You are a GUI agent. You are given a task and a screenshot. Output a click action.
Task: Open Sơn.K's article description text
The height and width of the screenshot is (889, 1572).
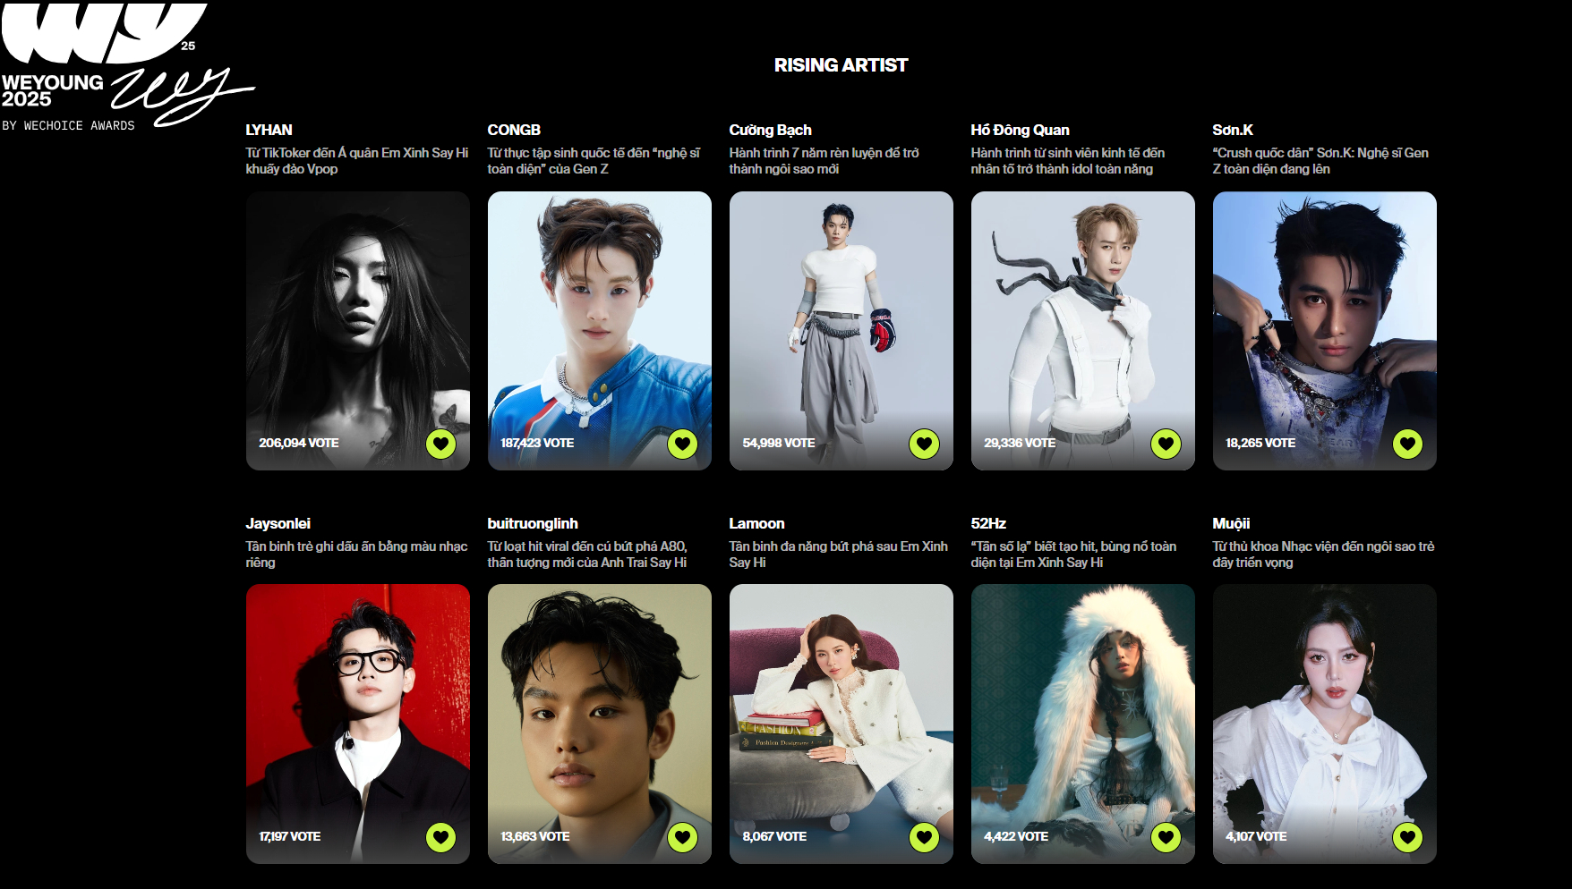coord(1320,161)
